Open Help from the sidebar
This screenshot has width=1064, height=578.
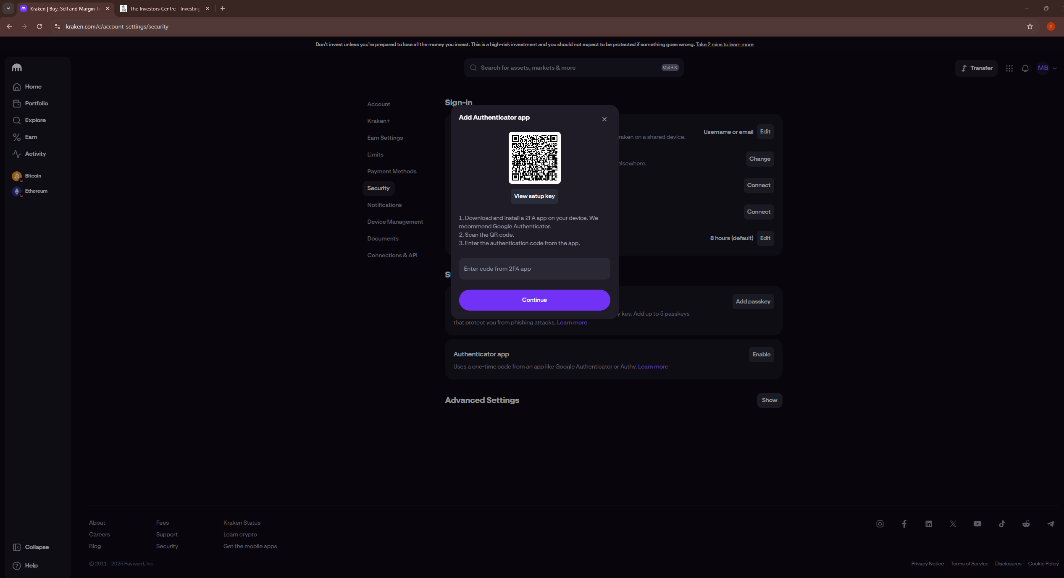click(26, 565)
